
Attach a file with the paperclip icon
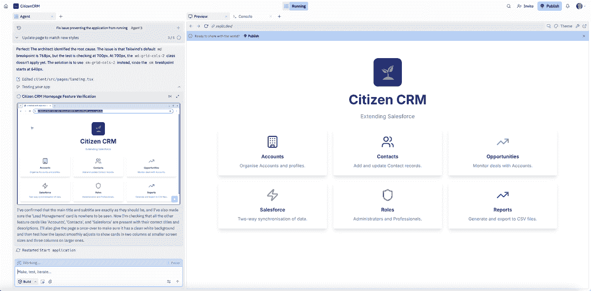pos(50,282)
